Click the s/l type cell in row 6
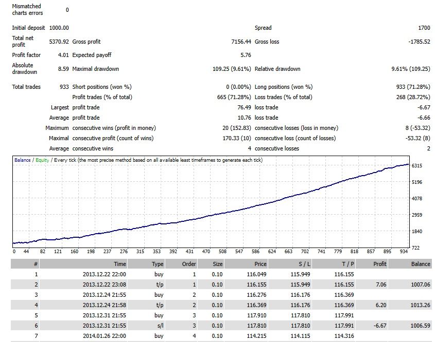 click(x=160, y=326)
